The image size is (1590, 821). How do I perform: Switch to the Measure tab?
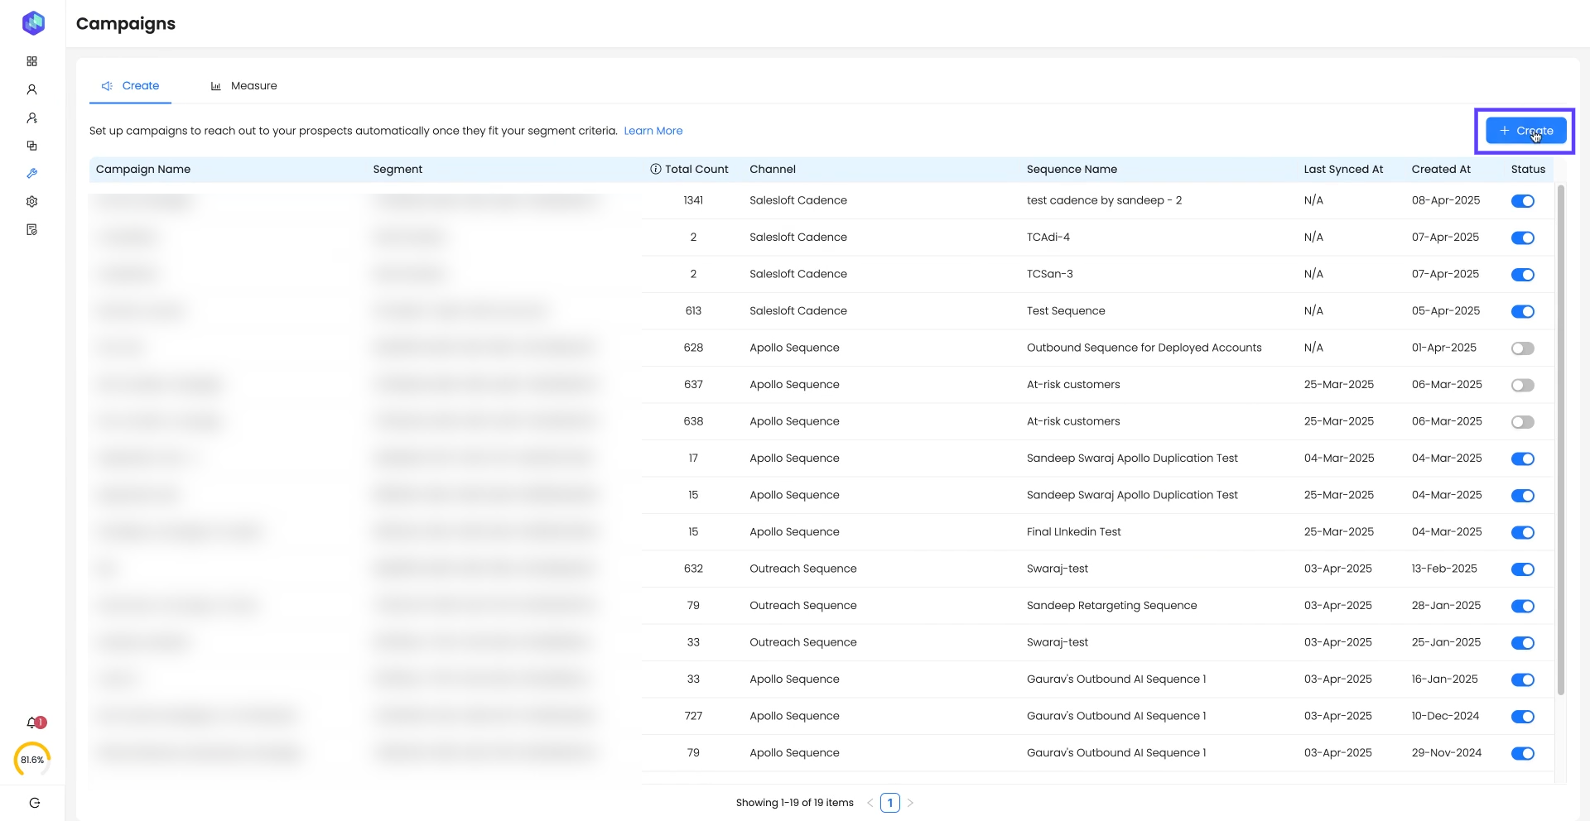pyautogui.click(x=244, y=86)
